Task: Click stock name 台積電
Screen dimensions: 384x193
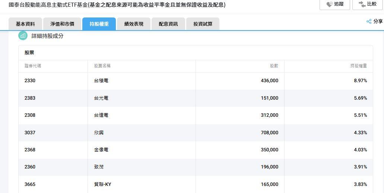Action: coord(101,81)
